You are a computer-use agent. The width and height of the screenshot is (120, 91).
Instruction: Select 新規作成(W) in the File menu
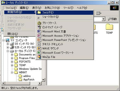click(20, 12)
